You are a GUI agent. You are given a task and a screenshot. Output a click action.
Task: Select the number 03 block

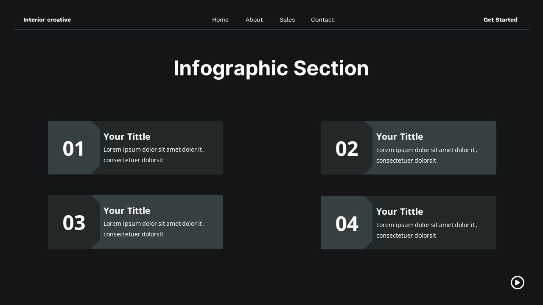pos(74,222)
